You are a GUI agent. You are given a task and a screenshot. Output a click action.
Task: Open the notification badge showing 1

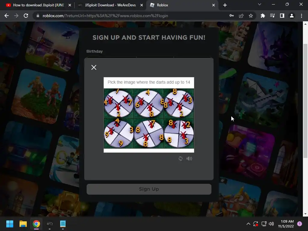[300, 224]
